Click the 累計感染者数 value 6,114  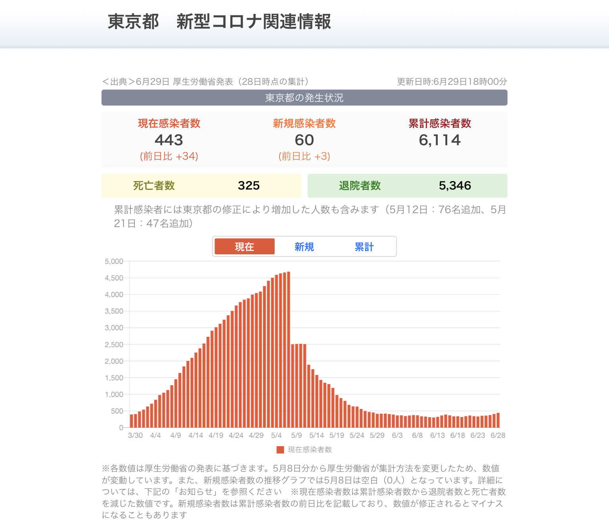(440, 140)
